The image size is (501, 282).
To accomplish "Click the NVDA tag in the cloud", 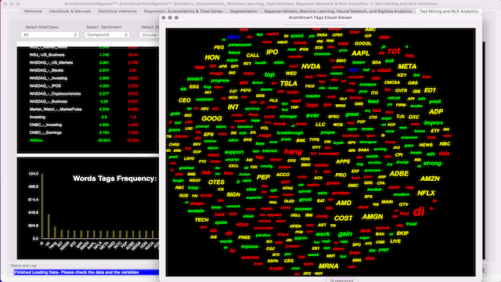I will (x=311, y=67).
